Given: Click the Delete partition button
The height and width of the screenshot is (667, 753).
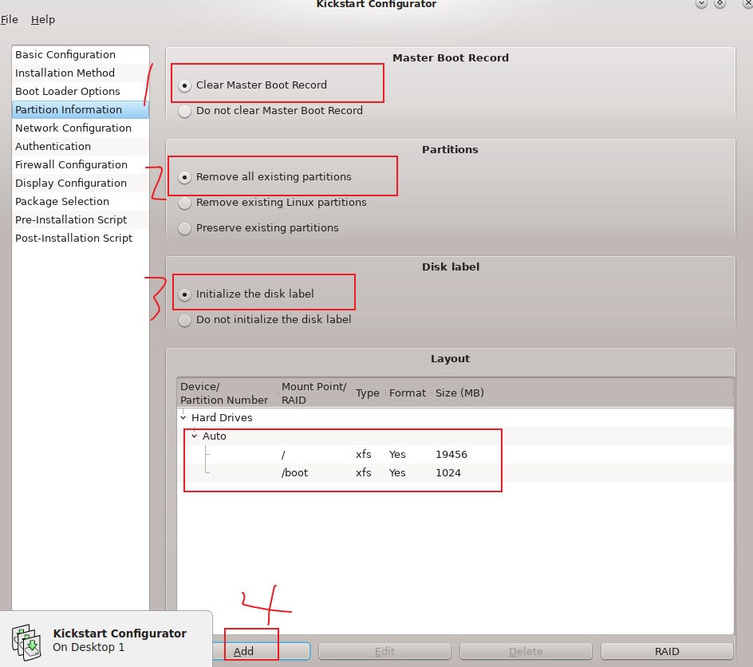Looking at the screenshot, I should 526,651.
